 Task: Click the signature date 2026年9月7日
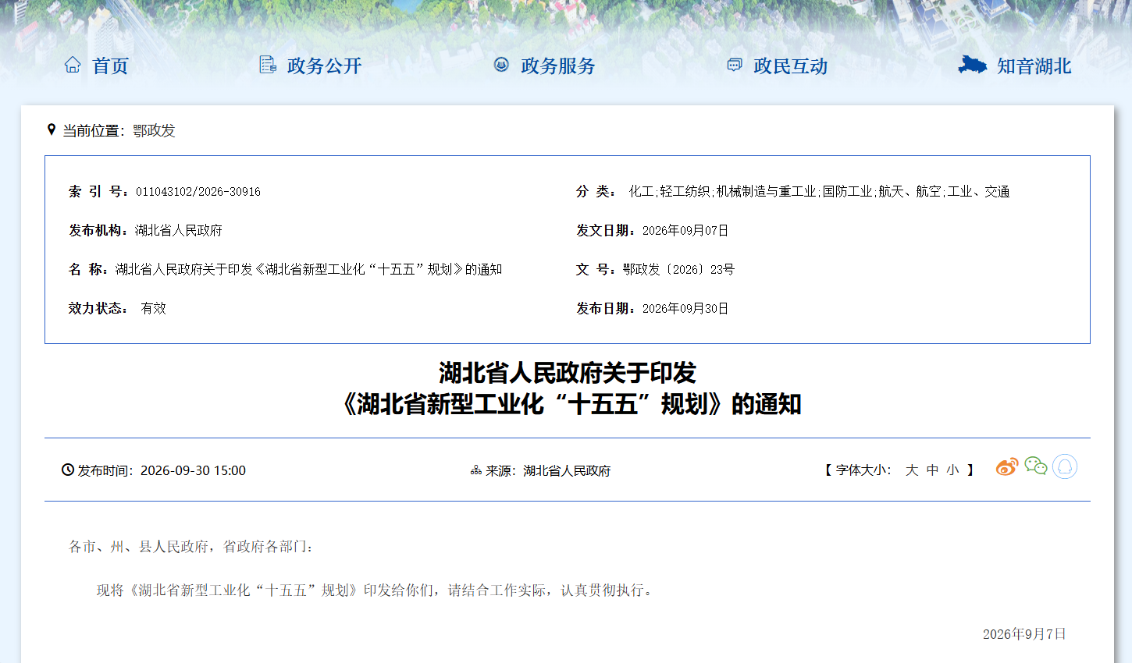(1024, 634)
